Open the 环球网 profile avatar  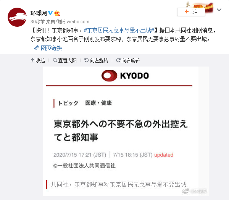(x=17, y=17)
